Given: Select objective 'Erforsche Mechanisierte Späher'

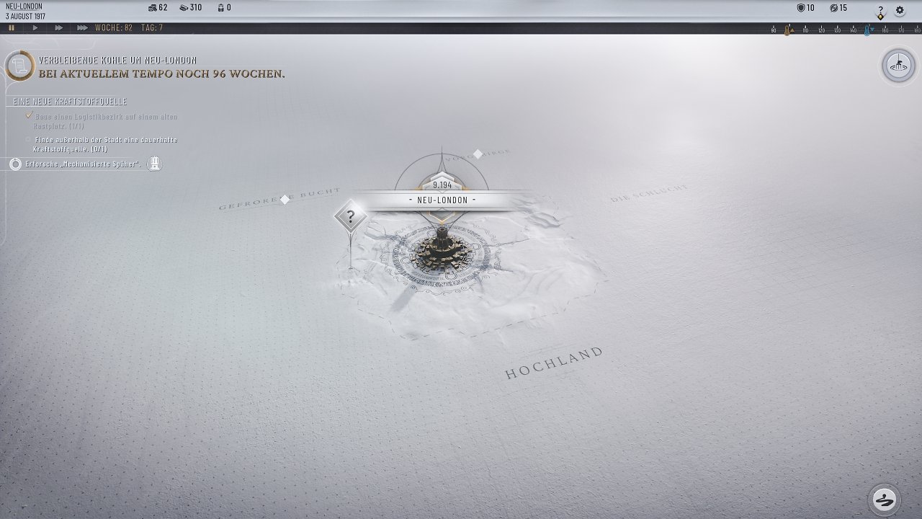Looking at the screenshot, I should point(83,164).
